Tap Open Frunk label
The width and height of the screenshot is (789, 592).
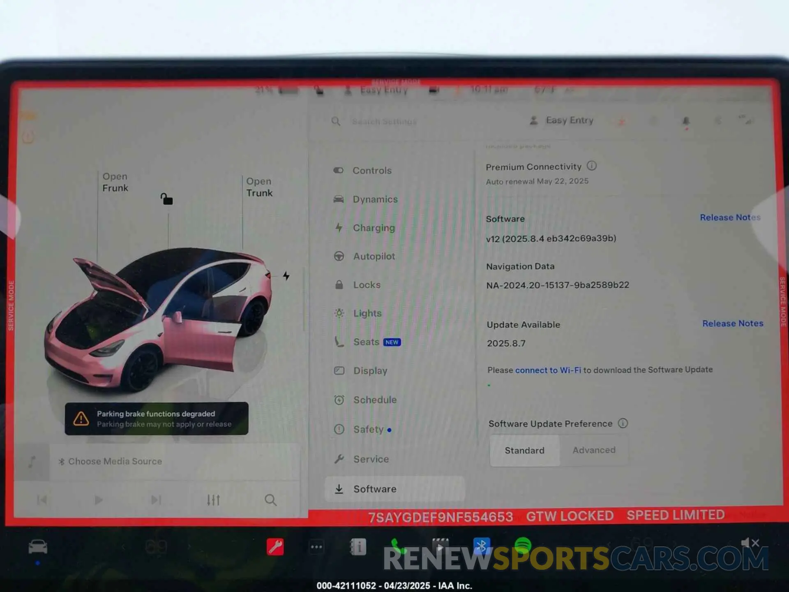pos(115,182)
